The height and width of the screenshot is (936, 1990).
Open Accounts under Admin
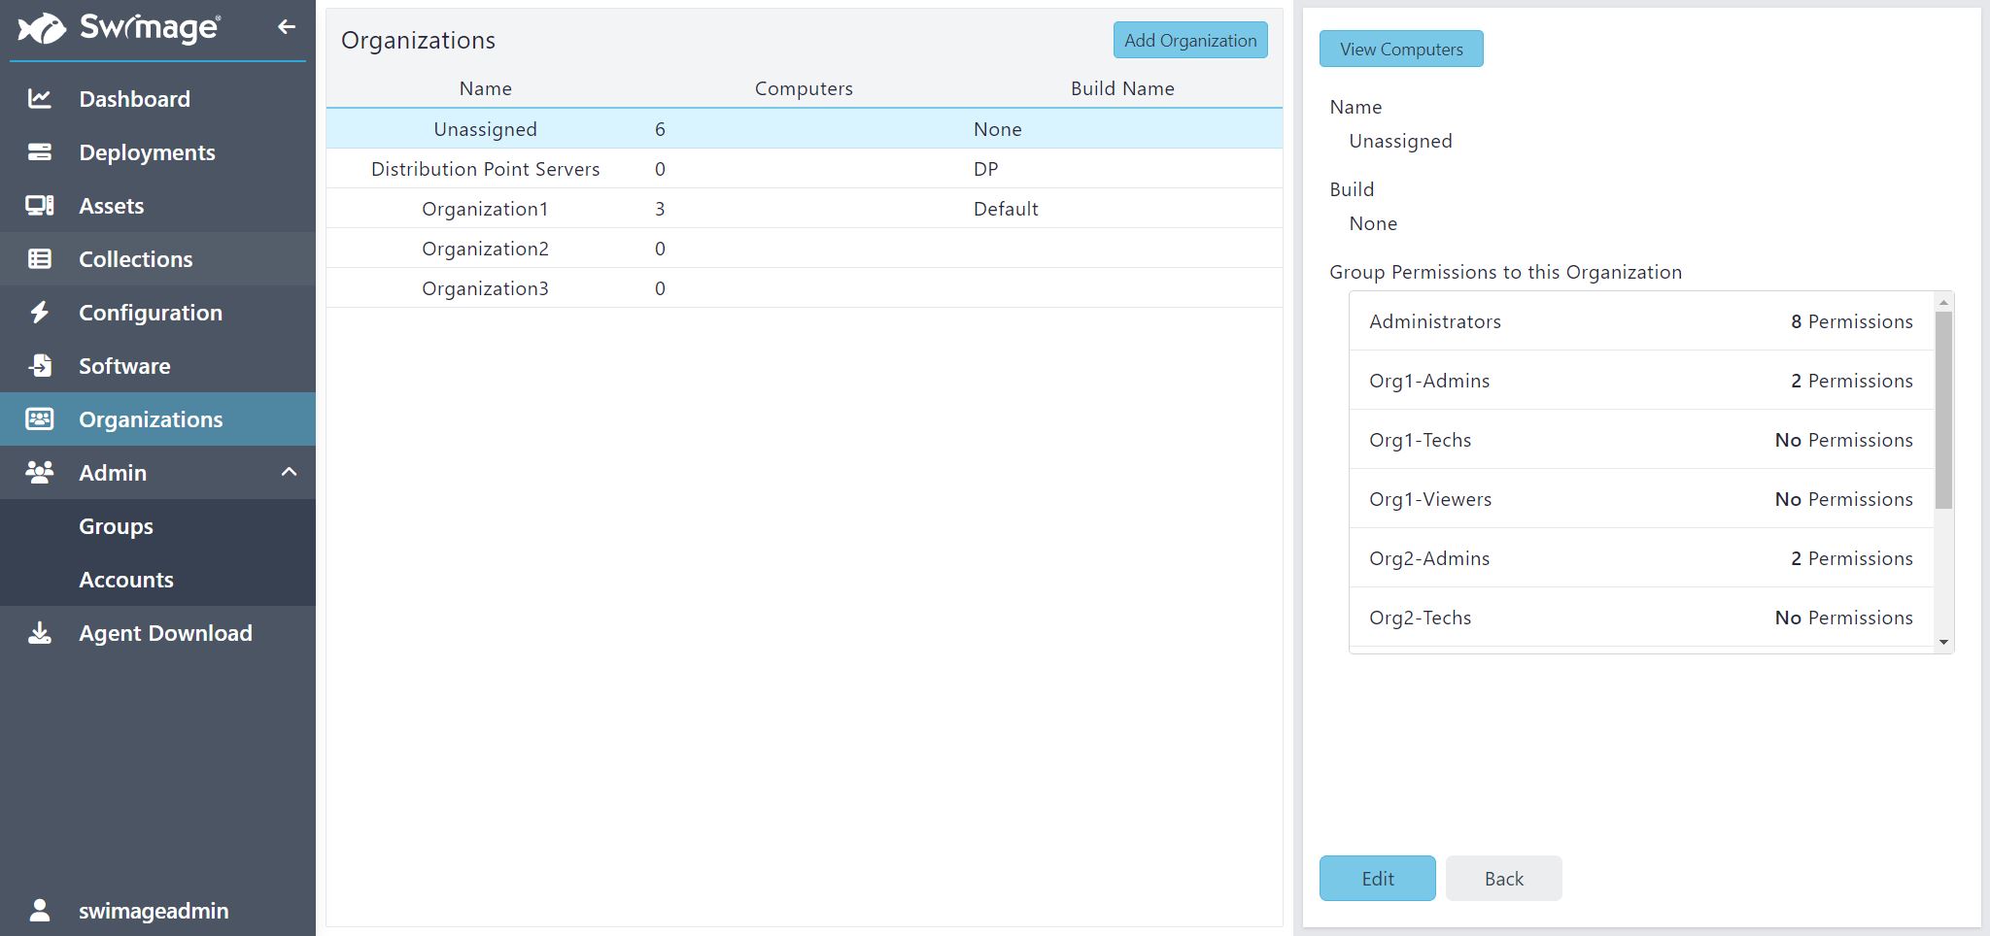157,579
